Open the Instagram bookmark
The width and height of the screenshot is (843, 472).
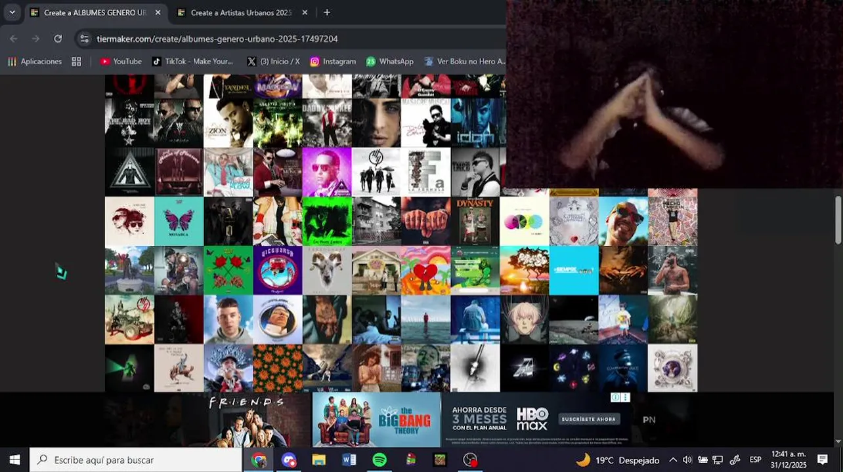pos(333,61)
